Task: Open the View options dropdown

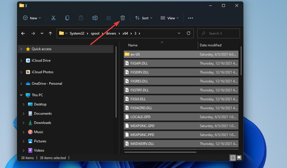Action: coord(169,18)
